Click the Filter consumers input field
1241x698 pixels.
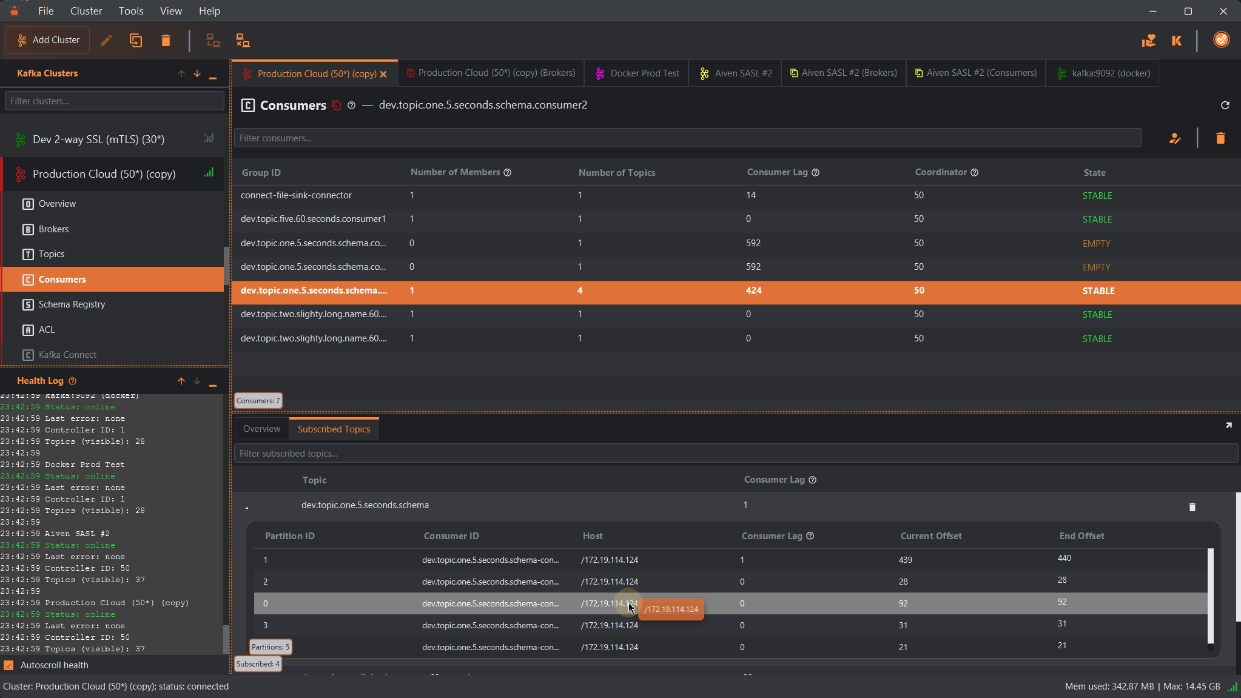click(x=687, y=138)
